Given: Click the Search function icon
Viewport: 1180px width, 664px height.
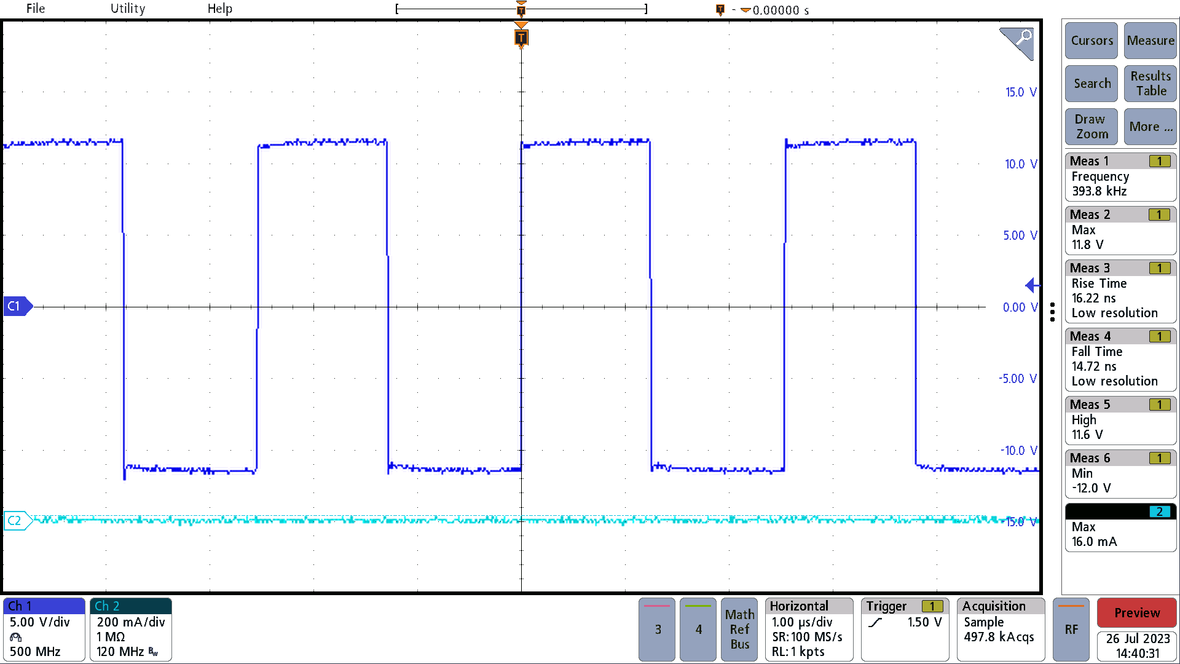Looking at the screenshot, I should click(1091, 84).
